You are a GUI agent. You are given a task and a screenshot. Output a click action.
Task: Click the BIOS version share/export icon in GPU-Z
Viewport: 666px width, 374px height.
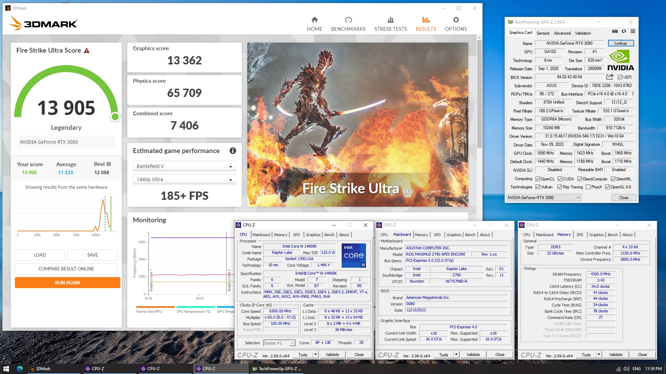point(610,77)
